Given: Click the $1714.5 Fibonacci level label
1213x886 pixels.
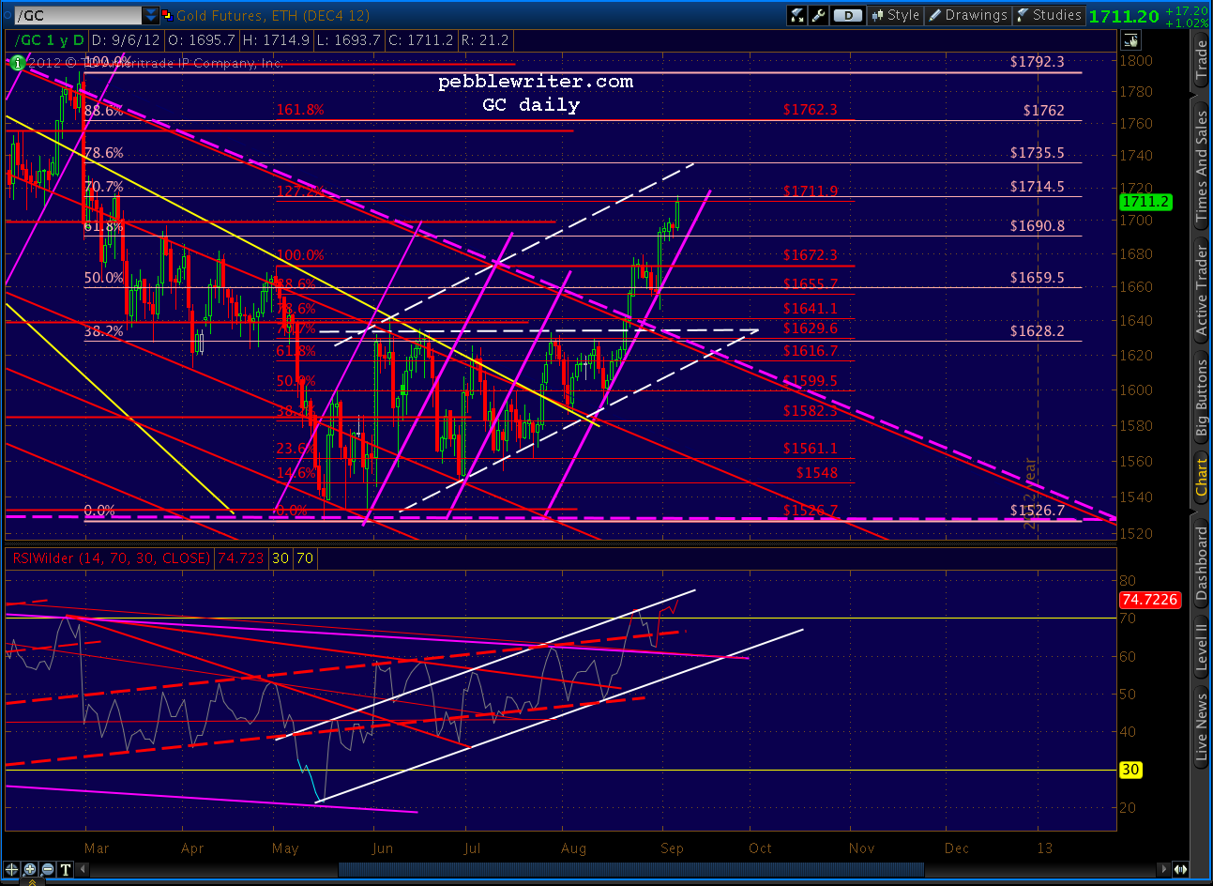Looking at the screenshot, I should (x=1037, y=187).
